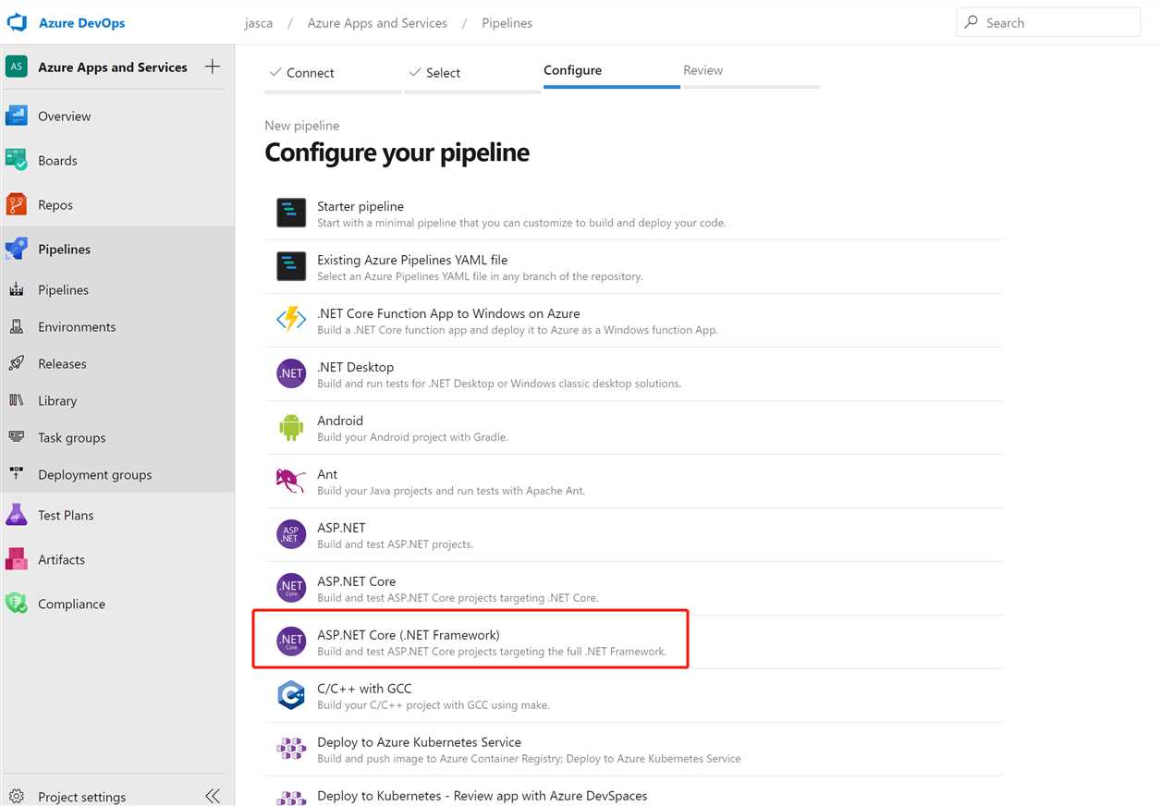Click the Deployment groups icon
Viewport: 1161px width, 806px height.
pos(17,474)
